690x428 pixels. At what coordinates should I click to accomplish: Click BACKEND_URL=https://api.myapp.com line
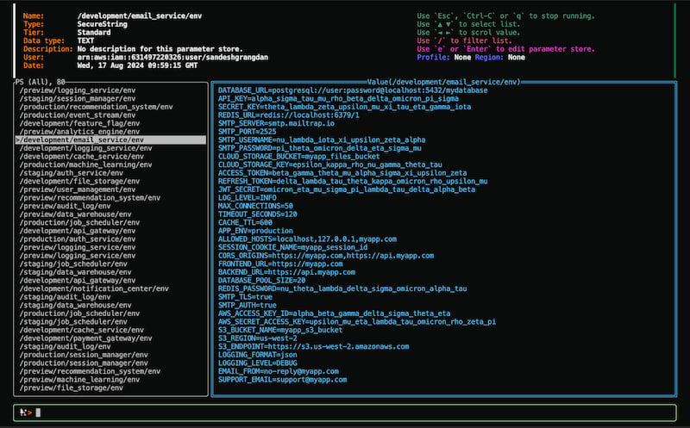click(x=286, y=272)
